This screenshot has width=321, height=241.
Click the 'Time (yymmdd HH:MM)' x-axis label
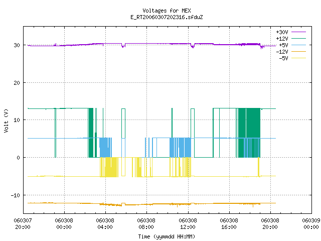[x=167, y=236]
